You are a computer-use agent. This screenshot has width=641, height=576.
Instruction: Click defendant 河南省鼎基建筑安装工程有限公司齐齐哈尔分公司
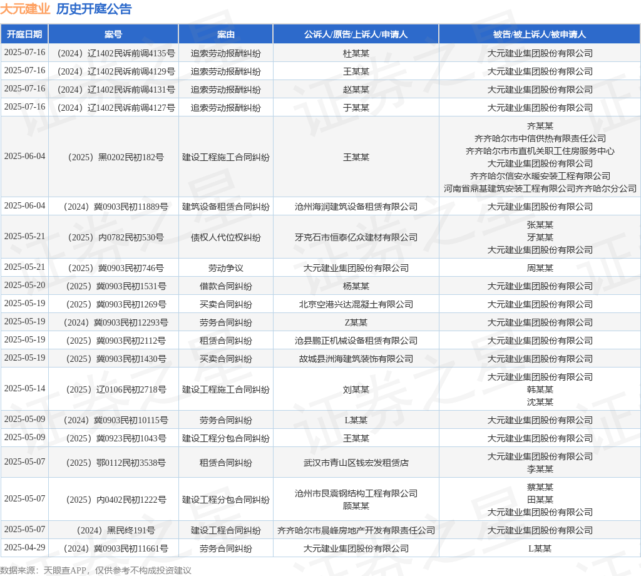pos(540,188)
